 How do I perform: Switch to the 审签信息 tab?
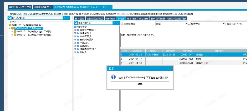coord(144,19)
